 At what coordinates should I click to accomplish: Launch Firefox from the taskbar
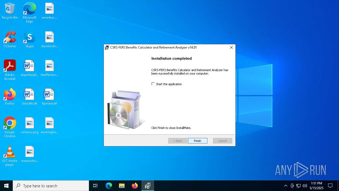coord(135,186)
